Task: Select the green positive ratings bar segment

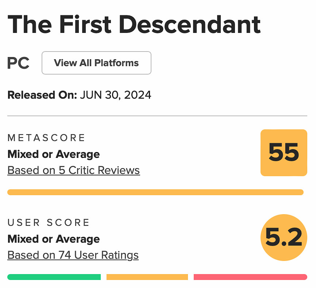Action: [54, 277]
